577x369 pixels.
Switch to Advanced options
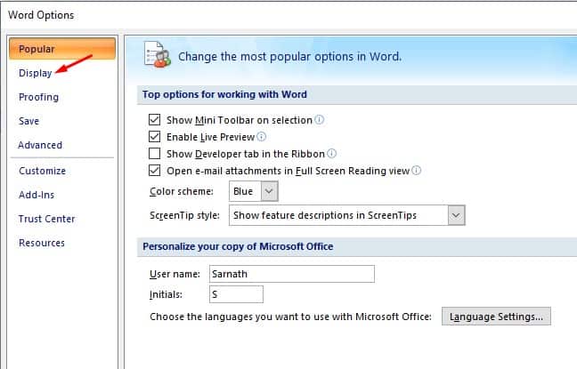(40, 145)
